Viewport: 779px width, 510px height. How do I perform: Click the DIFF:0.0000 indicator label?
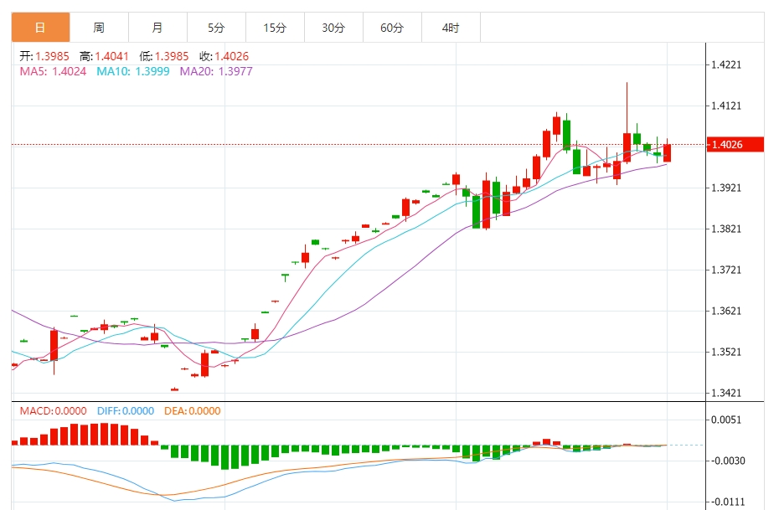point(126,411)
